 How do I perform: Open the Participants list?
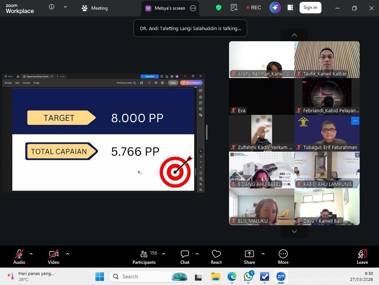tap(144, 256)
